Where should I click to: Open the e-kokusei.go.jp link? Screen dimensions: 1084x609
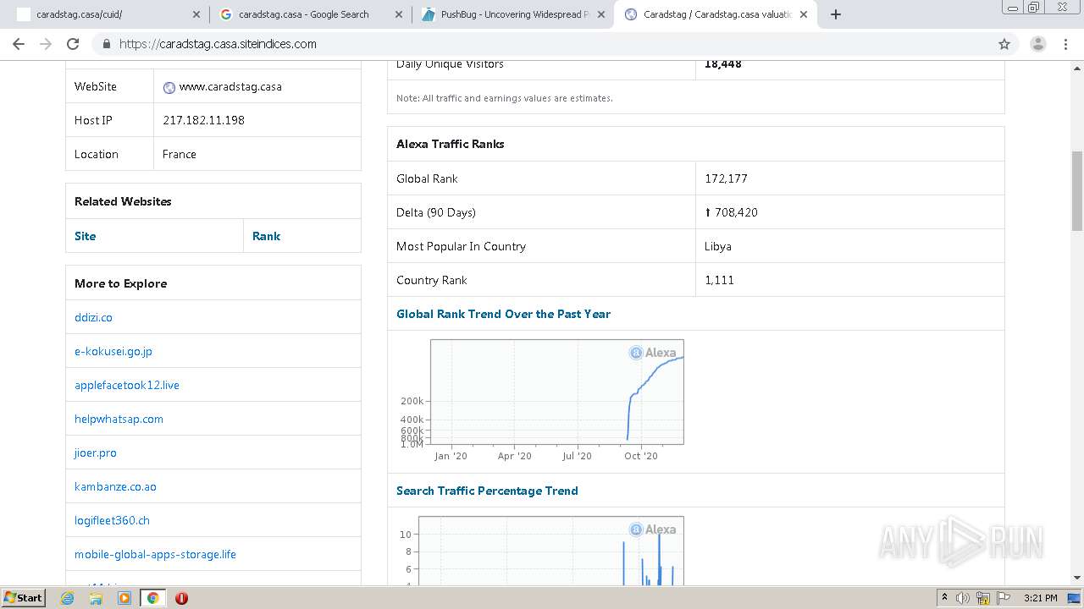point(113,351)
